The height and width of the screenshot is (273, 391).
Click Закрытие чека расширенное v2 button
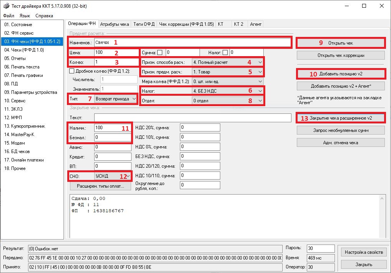[x=341, y=118]
